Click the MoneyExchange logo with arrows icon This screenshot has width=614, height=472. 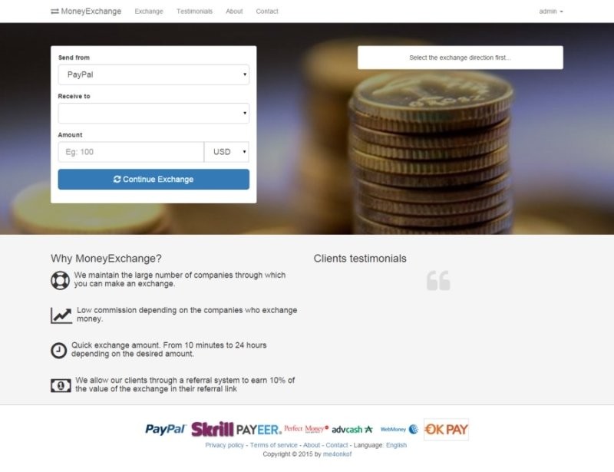[86, 12]
